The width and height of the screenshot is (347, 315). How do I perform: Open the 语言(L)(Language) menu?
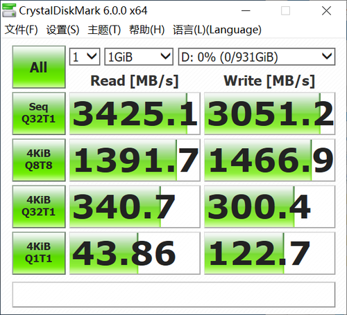tap(217, 30)
